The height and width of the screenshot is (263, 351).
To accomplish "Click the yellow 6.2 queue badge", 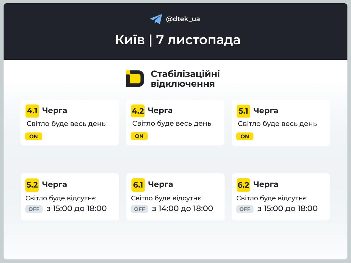I will point(243,185).
